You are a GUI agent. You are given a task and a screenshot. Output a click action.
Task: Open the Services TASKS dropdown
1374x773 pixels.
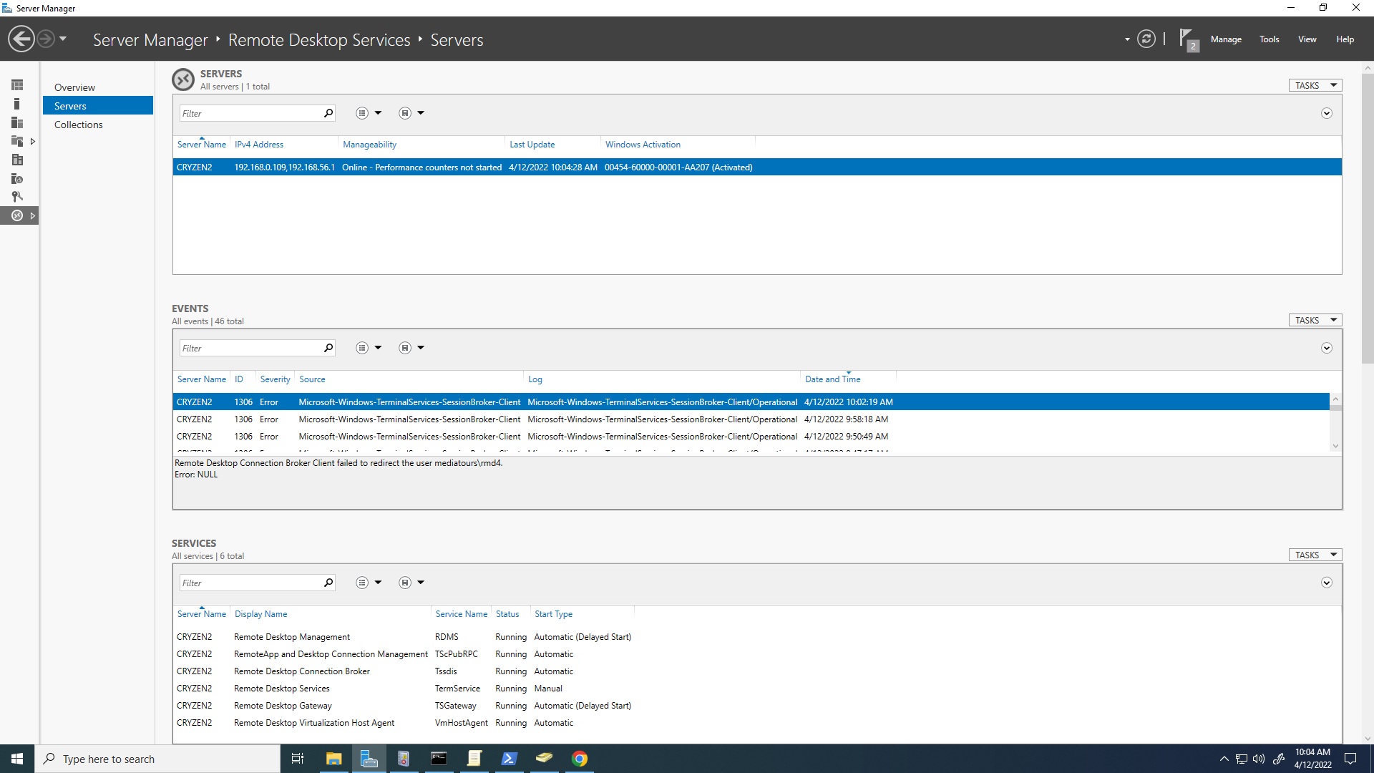(1315, 555)
